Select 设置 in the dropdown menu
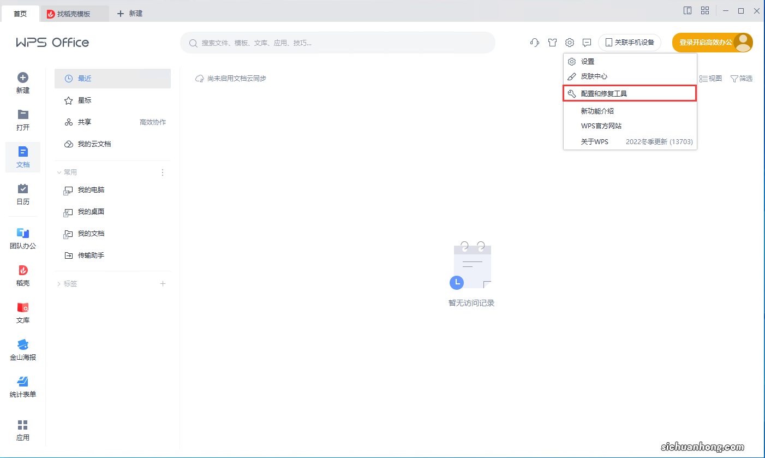This screenshot has height=458, width=765. pos(630,62)
